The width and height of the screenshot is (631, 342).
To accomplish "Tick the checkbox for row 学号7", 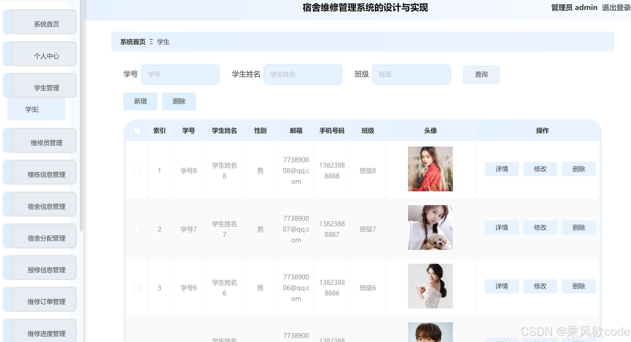I will tap(137, 229).
